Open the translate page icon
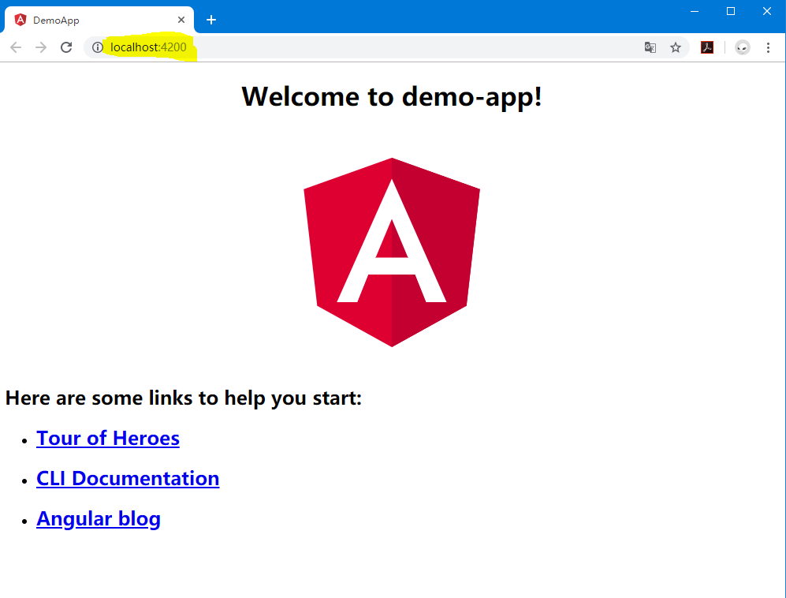Image resolution: width=786 pixels, height=598 pixels. 650,47
